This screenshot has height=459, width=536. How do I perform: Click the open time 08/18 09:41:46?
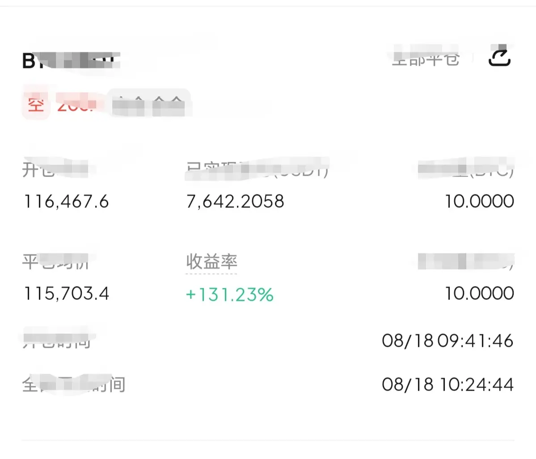(x=448, y=341)
